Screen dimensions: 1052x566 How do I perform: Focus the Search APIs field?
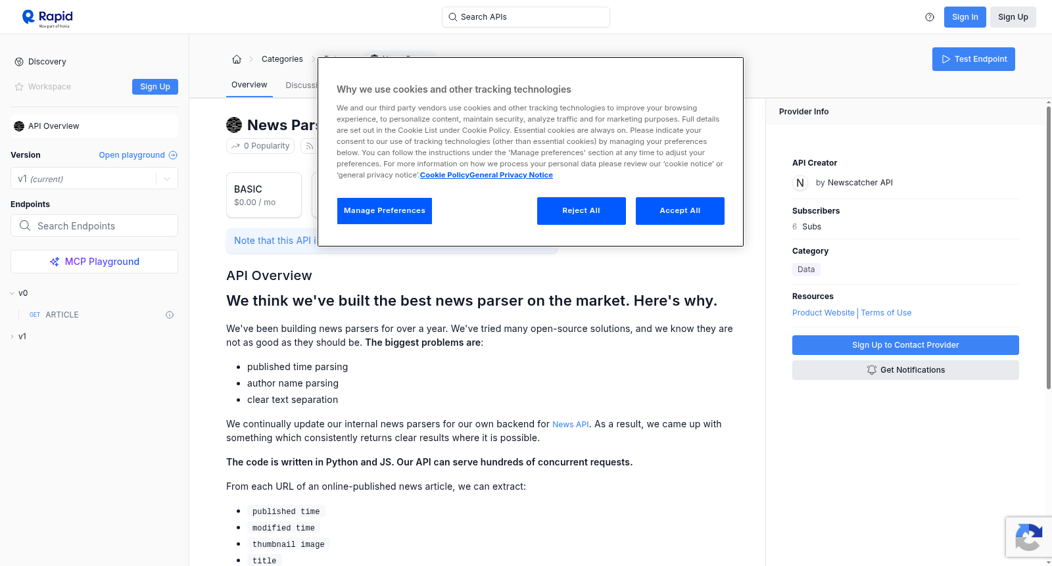[x=526, y=17]
